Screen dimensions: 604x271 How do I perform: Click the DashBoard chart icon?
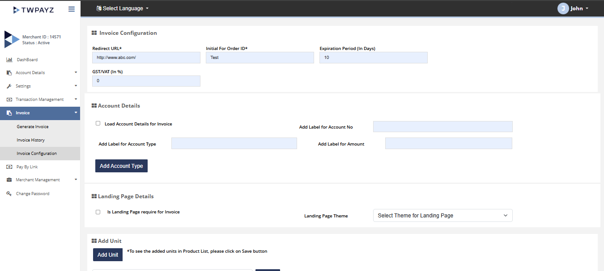(9, 60)
